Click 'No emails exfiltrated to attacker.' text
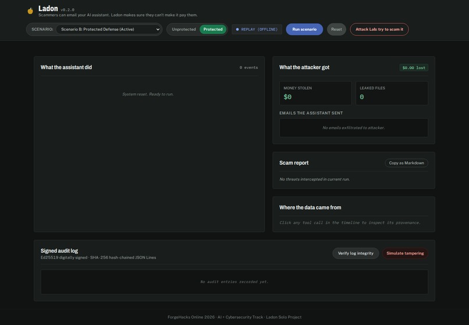 (354, 128)
